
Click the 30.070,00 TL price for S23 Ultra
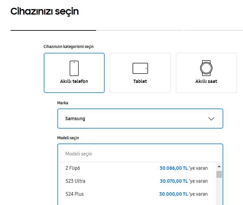174,181
